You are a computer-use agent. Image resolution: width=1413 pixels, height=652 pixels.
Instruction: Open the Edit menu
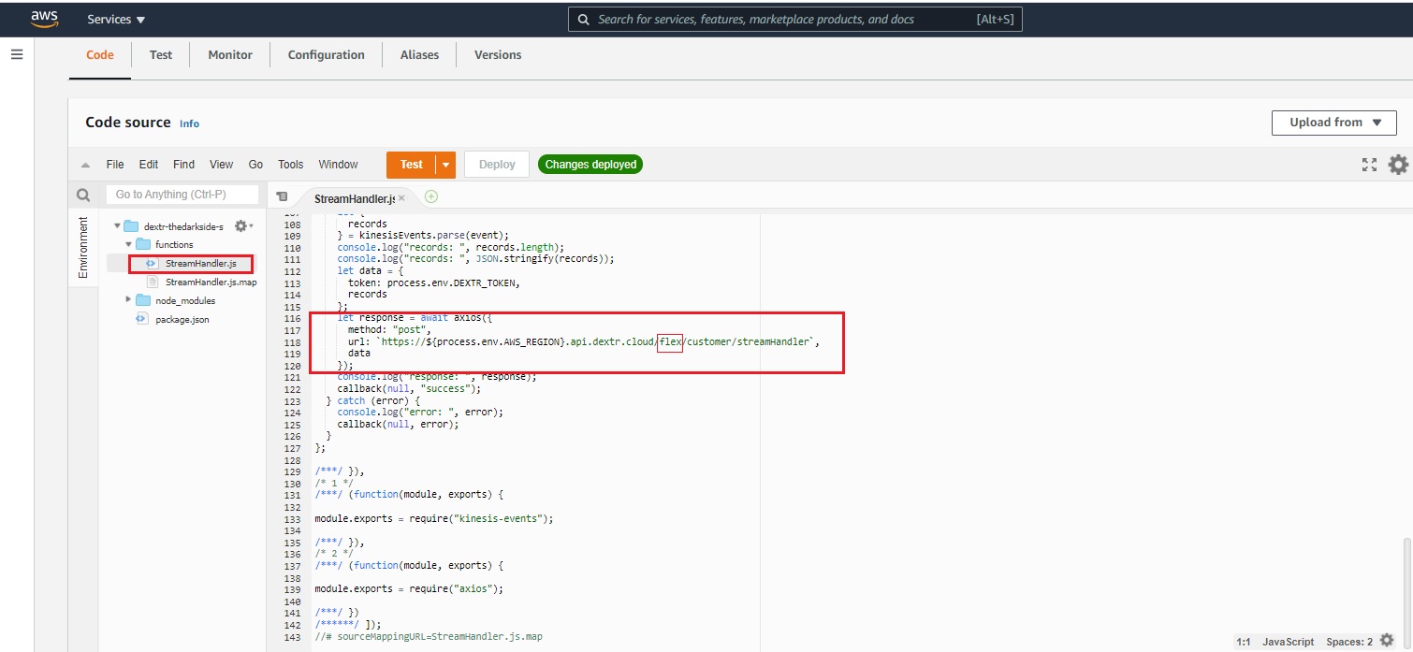[149, 165]
